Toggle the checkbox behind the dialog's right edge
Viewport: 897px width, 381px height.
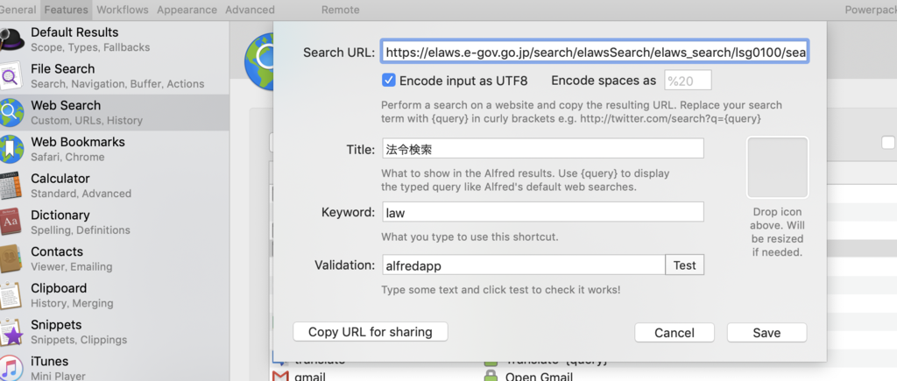888,143
